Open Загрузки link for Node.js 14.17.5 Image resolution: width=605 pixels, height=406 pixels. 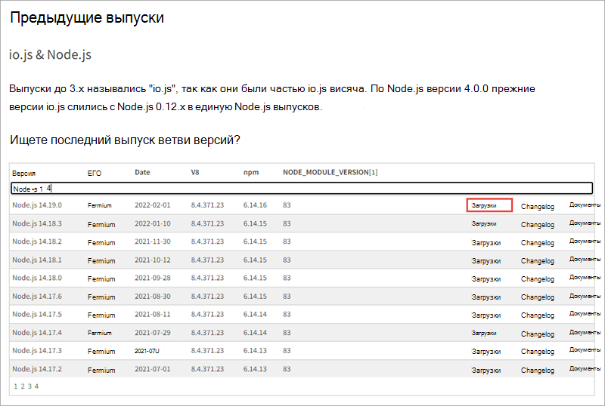pos(486,315)
